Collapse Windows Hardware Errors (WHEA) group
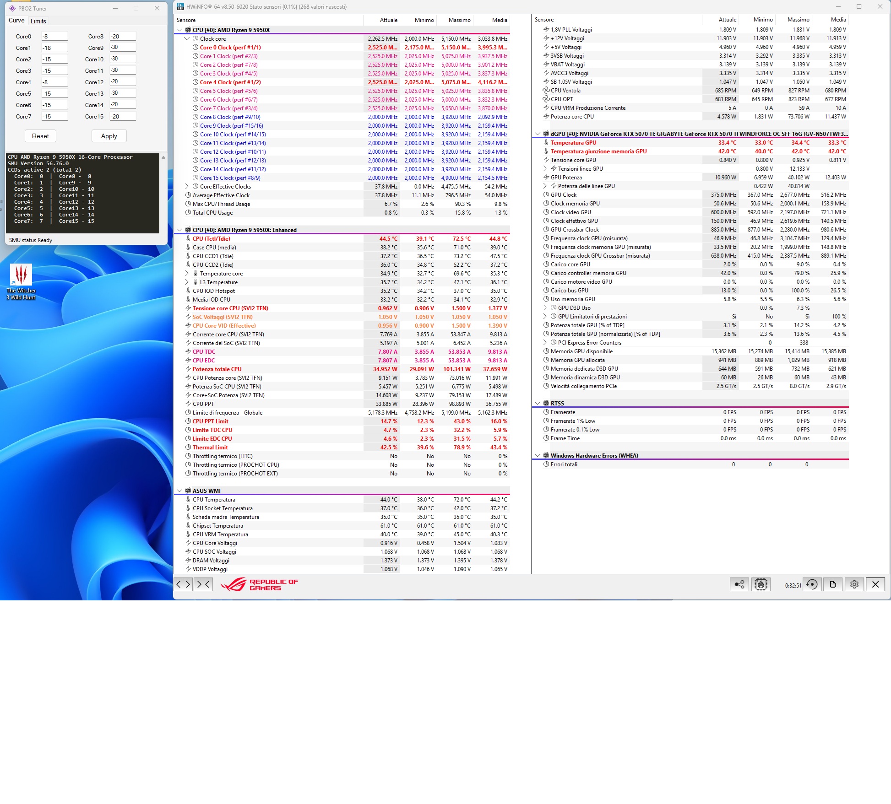 [x=537, y=456]
